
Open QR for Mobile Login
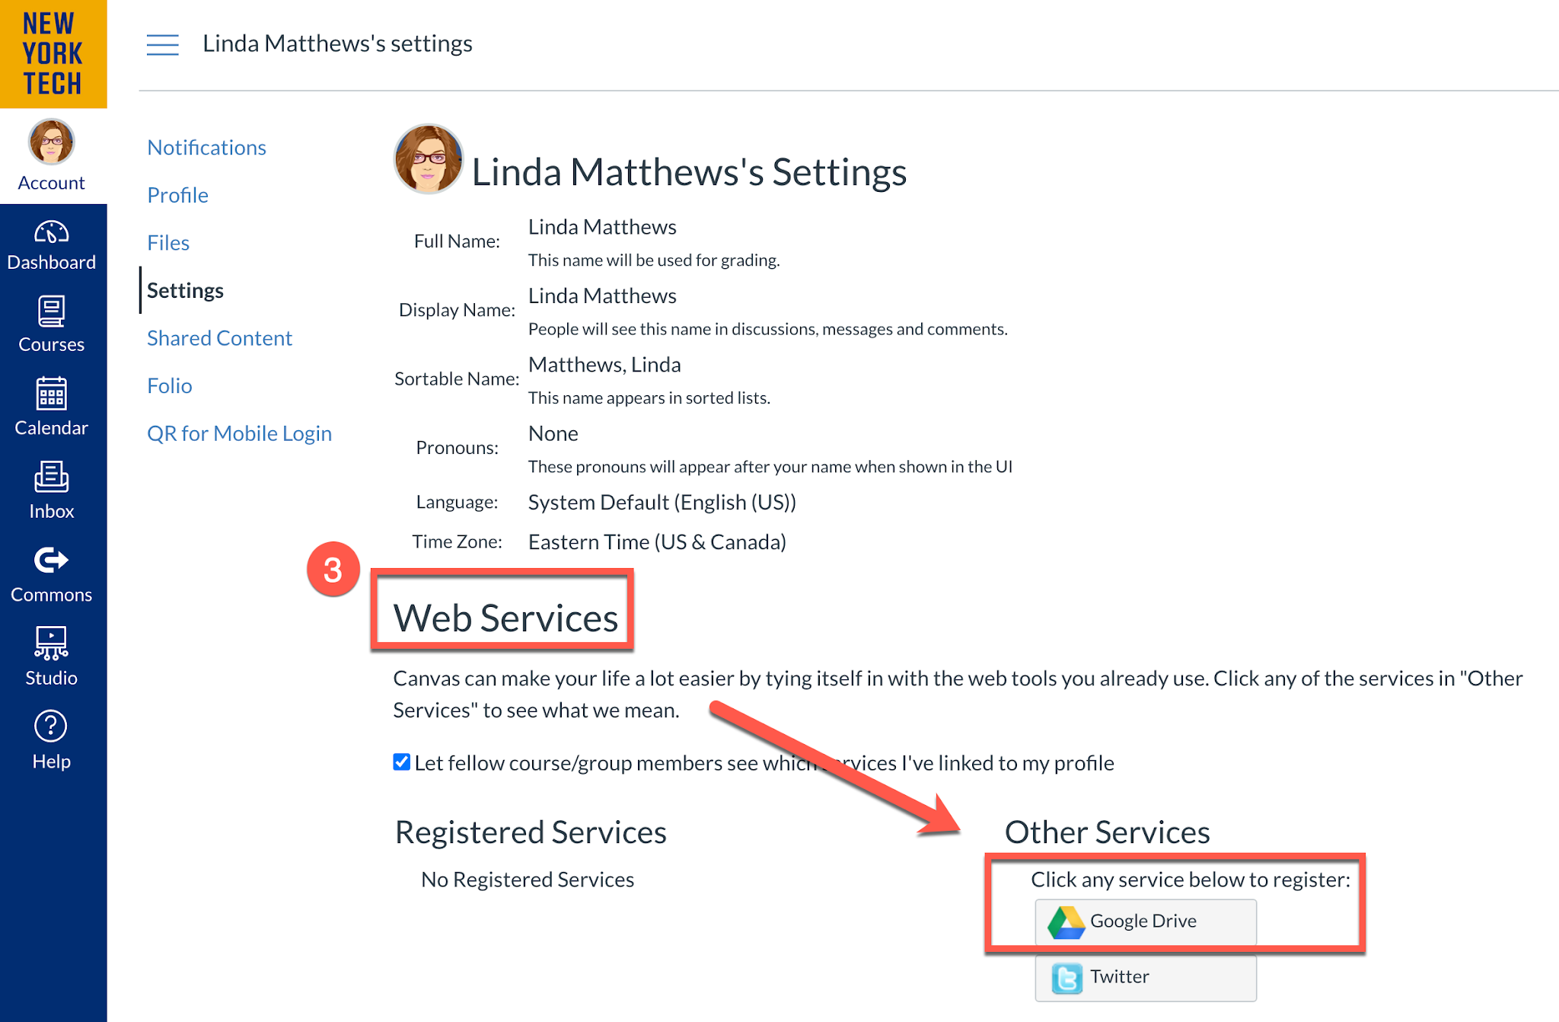(239, 433)
